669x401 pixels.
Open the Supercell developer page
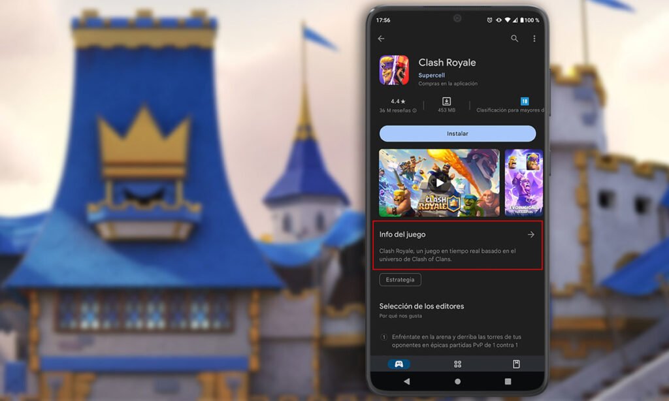pyautogui.click(x=431, y=75)
